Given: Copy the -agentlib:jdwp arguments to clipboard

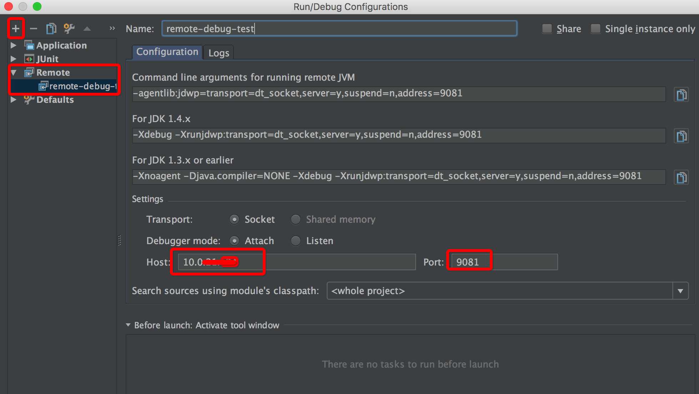Looking at the screenshot, I should [x=681, y=95].
